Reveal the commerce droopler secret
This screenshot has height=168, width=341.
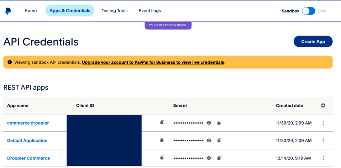click(x=209, y=123)
